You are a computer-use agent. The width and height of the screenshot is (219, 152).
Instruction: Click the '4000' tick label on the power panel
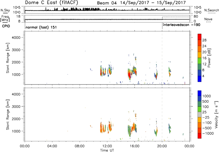16,38
